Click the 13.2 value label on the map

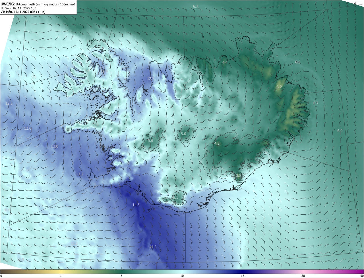coord(80,174)
